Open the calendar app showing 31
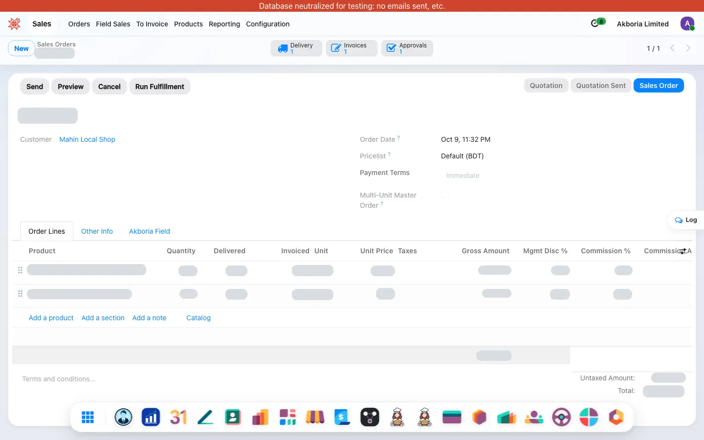704x440 pixels. tap(178, 418)
